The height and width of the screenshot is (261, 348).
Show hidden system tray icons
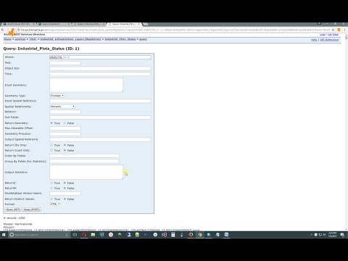pyautogui.click(x=311, y=235)
